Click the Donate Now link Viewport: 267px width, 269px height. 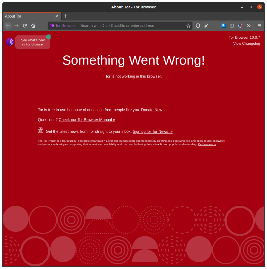(152, 110)
